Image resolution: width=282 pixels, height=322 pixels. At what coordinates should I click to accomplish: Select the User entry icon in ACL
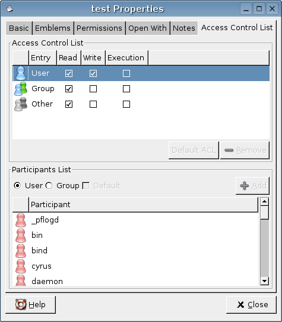coord(21,73)
